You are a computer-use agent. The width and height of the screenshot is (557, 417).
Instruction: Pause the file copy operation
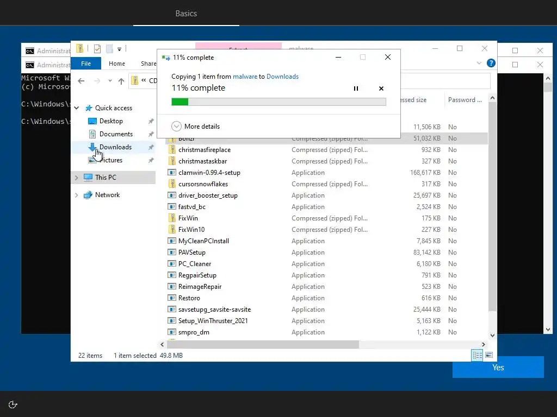point(356,89)
